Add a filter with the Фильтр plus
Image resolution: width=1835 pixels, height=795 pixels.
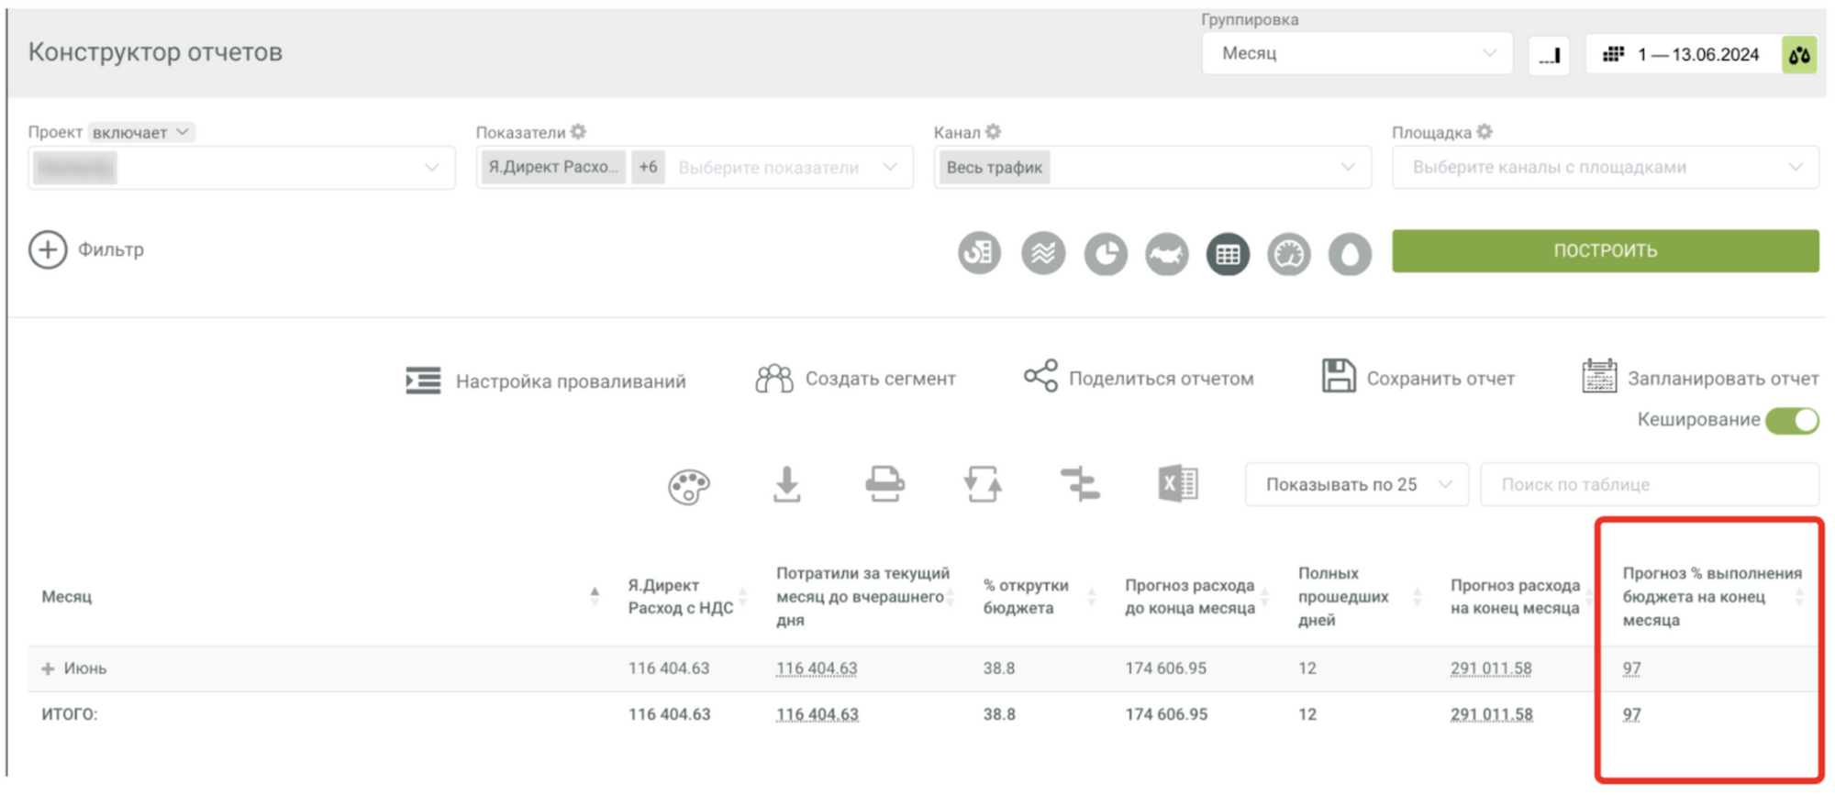click(48, 250)
